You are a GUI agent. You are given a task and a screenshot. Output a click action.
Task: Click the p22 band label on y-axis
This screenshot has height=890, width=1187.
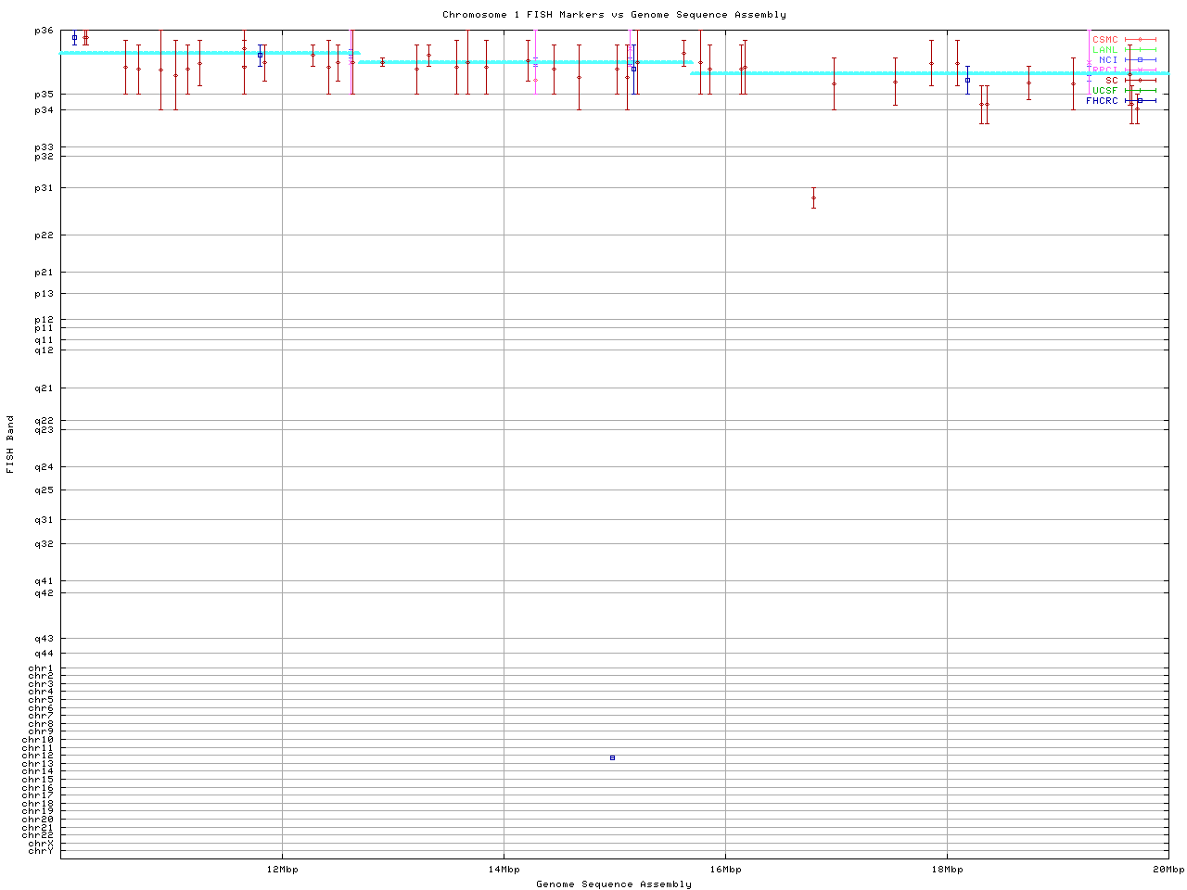pos(45,235)
